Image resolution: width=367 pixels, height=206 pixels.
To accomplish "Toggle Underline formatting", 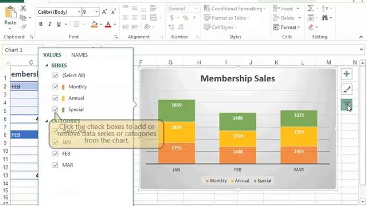I will (58, 24).
